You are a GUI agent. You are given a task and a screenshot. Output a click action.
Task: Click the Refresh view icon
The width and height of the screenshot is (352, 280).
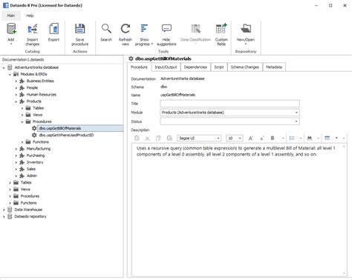pyautogui.click(x=126, y=29)
